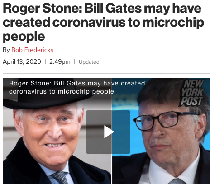
Task: Click 'coronavirus to microchip people' in video overlay
Action: pos(62,91)
